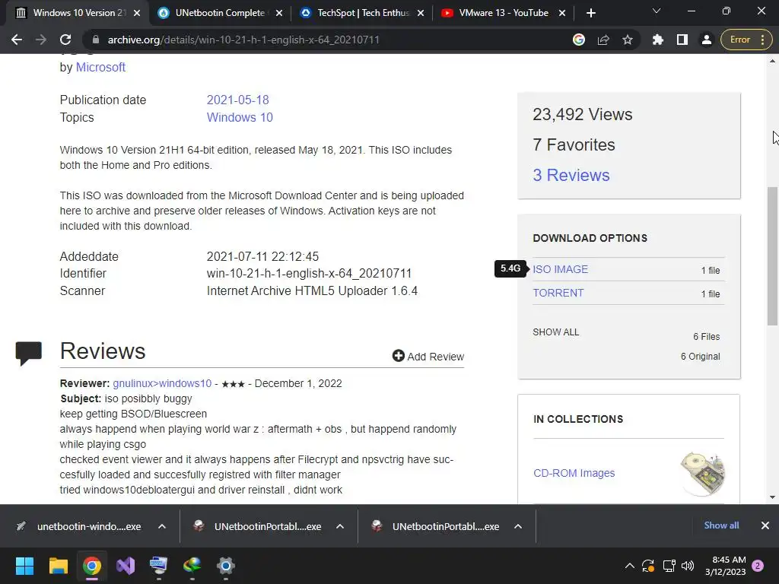Click Show all downloads

721,525
